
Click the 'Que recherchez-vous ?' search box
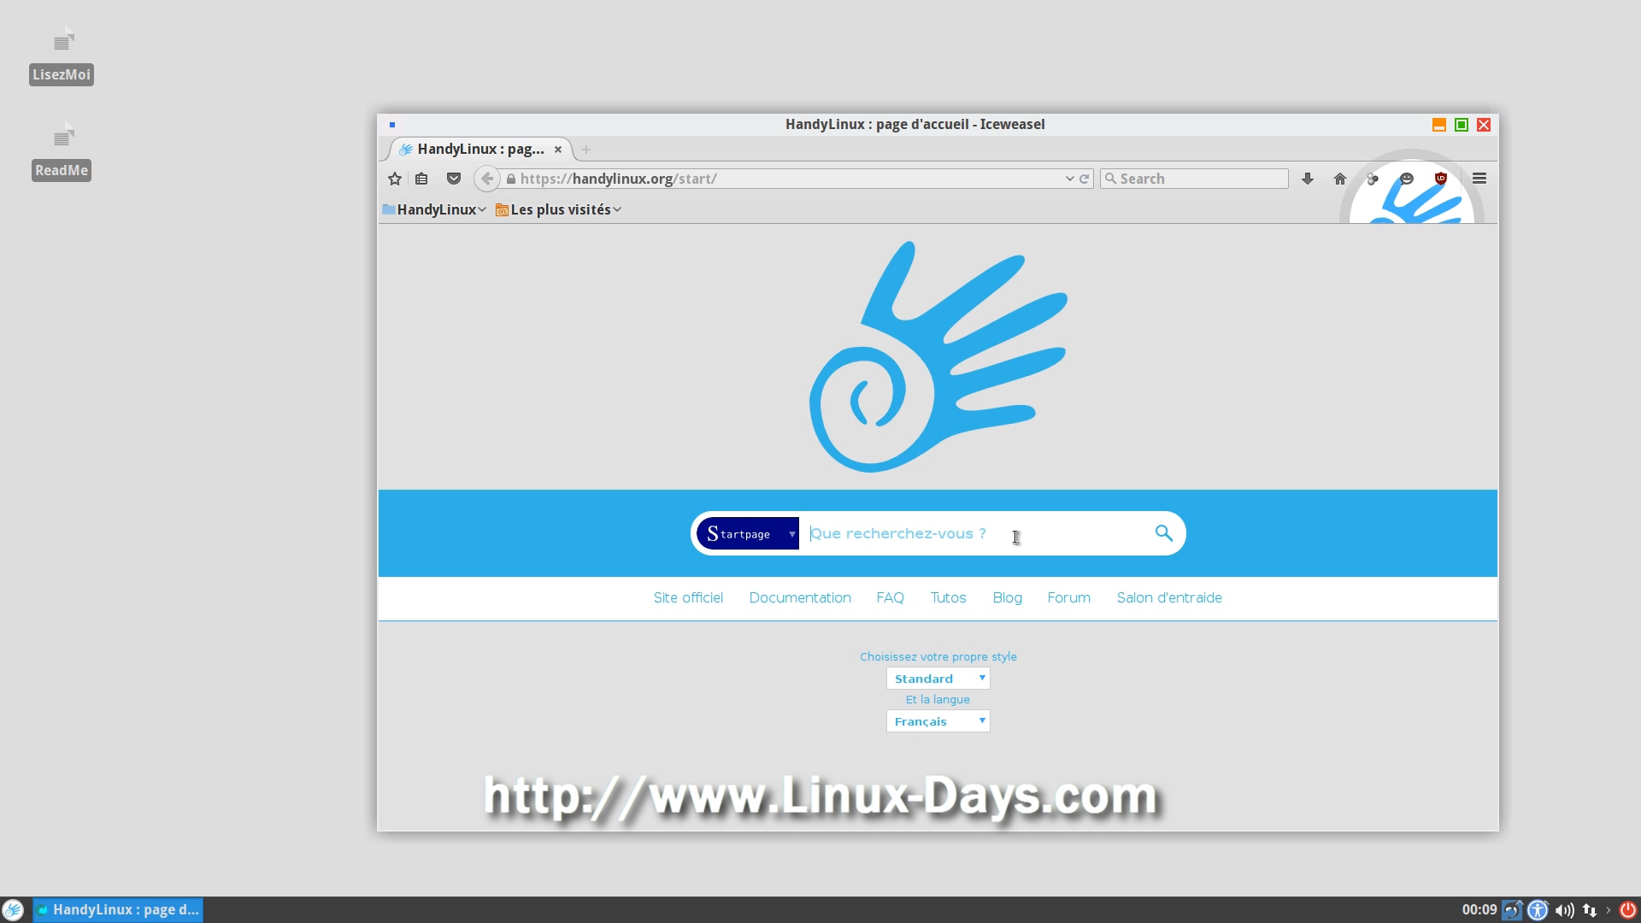point(974,533)
